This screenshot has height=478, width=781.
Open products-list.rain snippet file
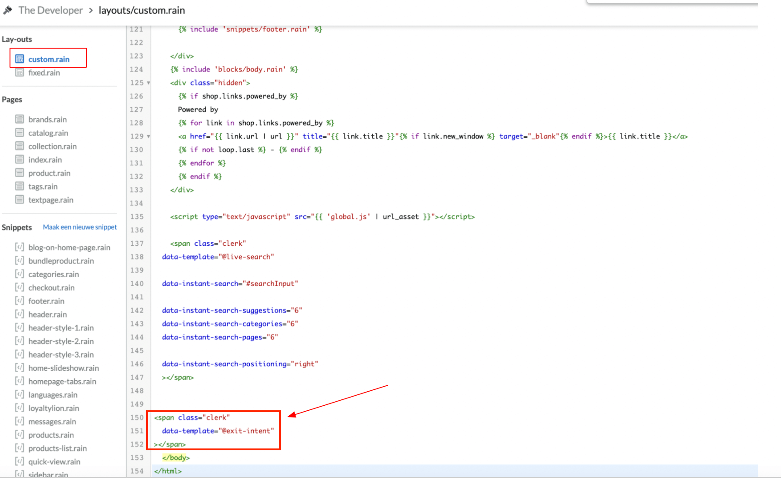pyautogui.click(x=57, y=448)
